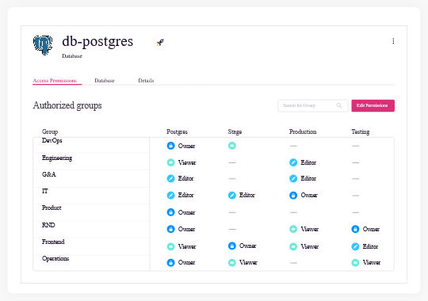Image resolution: width=428 pixels, height=301 pixels.
Task: Click Frontend Stage Owner lock icon
Action: (232, 246)
